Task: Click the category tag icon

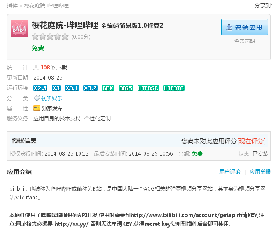Action: tap(37, 98)
